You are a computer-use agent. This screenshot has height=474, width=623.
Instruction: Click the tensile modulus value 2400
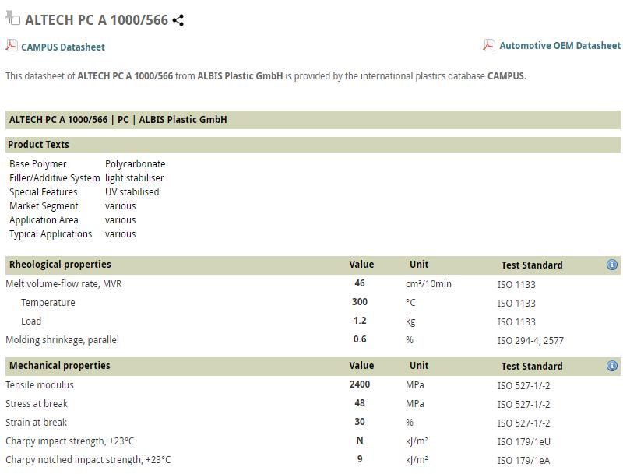[360, 384]
